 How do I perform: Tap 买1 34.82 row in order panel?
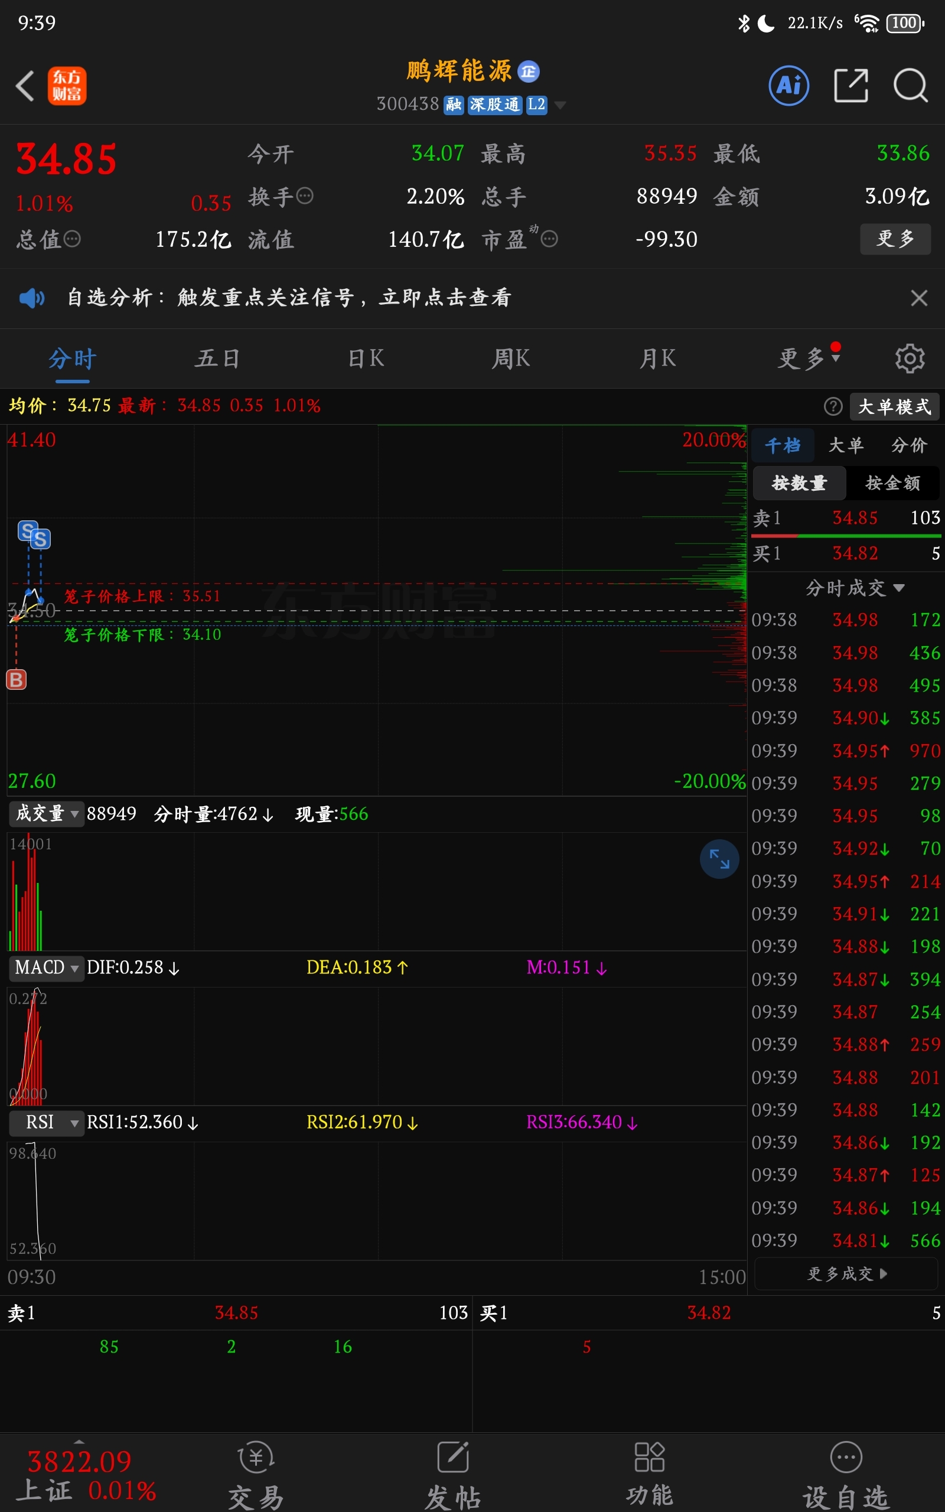point(846,553)
